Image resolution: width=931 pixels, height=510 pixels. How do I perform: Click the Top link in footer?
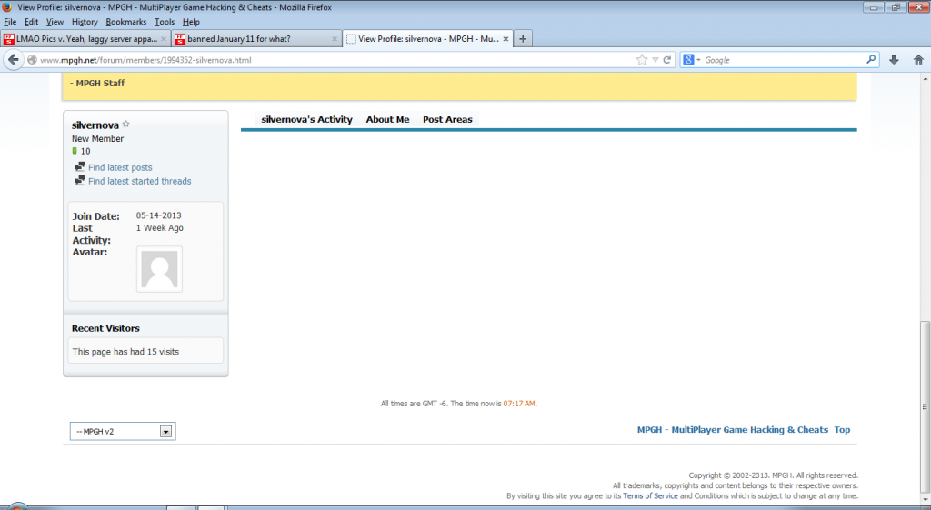(842, 430)
